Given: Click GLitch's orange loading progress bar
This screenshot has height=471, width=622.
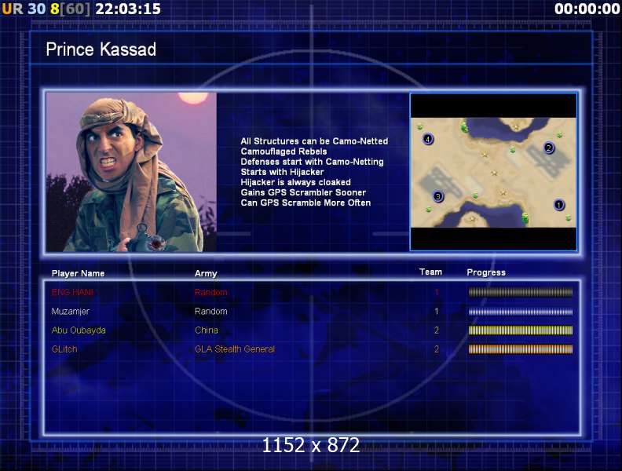Looking at the screenshot, I should click(x=521, y=349).
